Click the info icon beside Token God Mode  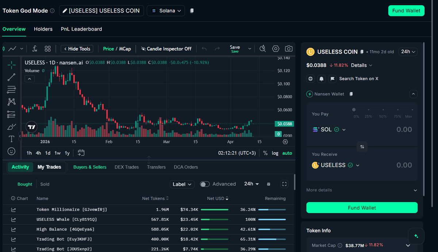pos(52,11)
